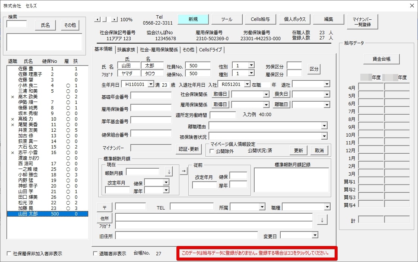Image resolution: width=418 pixels, height=262 pixels.
Task: Select 井原 友美 in employee list
Action: (x=47, y=130)
